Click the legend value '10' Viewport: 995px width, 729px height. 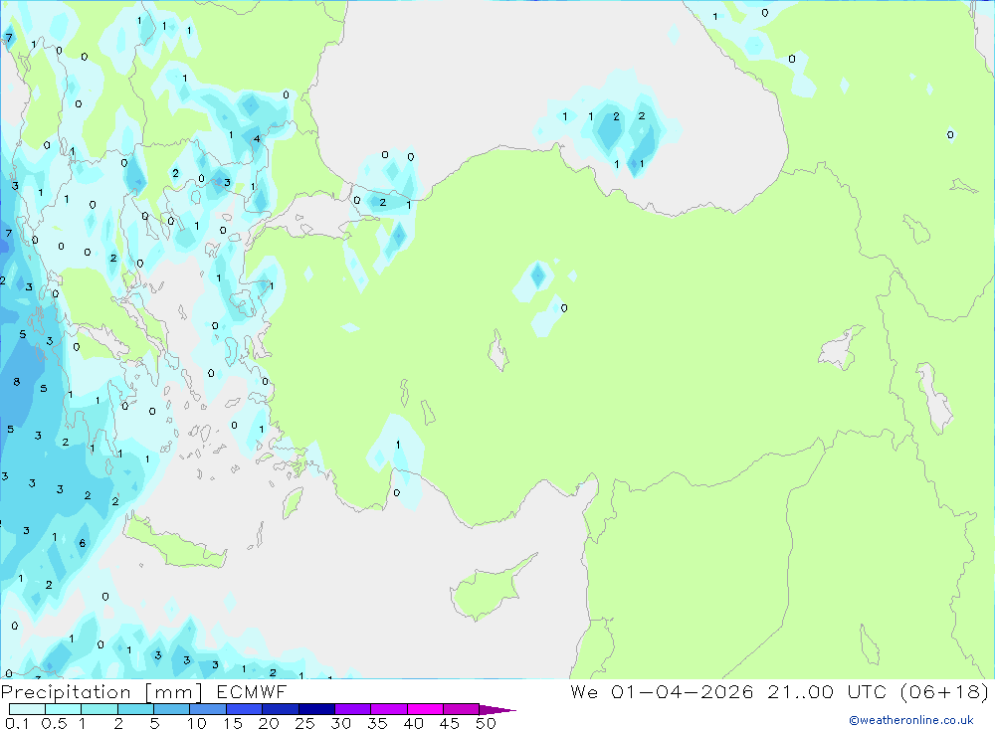tap(197, 723)
